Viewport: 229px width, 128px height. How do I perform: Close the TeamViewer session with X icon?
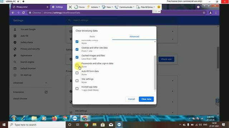70,7
